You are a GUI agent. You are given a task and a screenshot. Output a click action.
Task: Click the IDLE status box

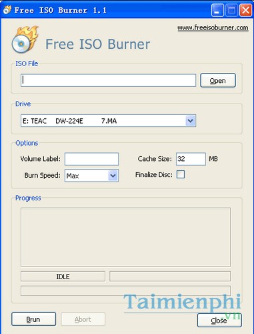tap(63, 277)
